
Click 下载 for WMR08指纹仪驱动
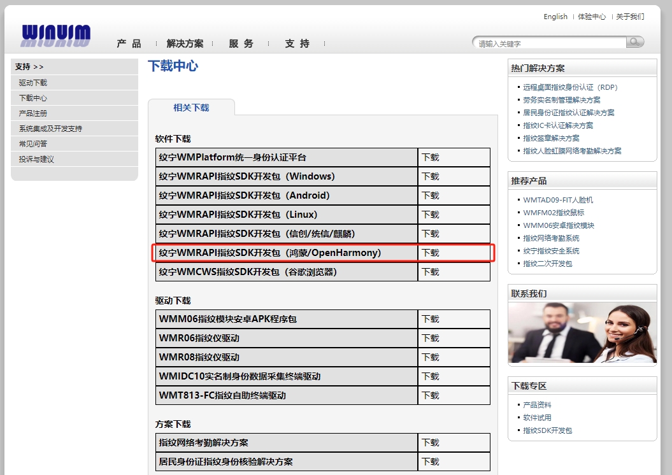[431, 357]
